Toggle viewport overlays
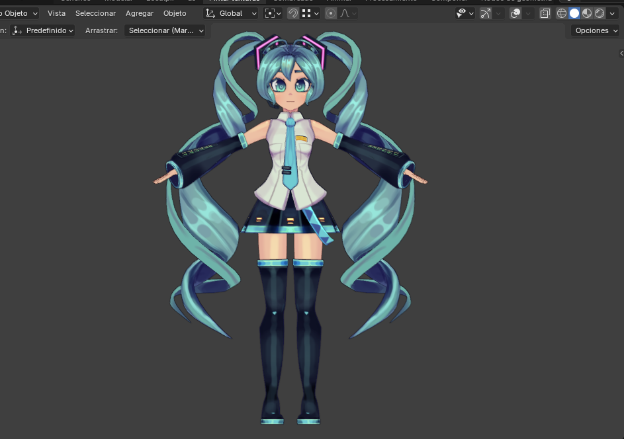Screen dimensions: 624x439 pos(515,13)
